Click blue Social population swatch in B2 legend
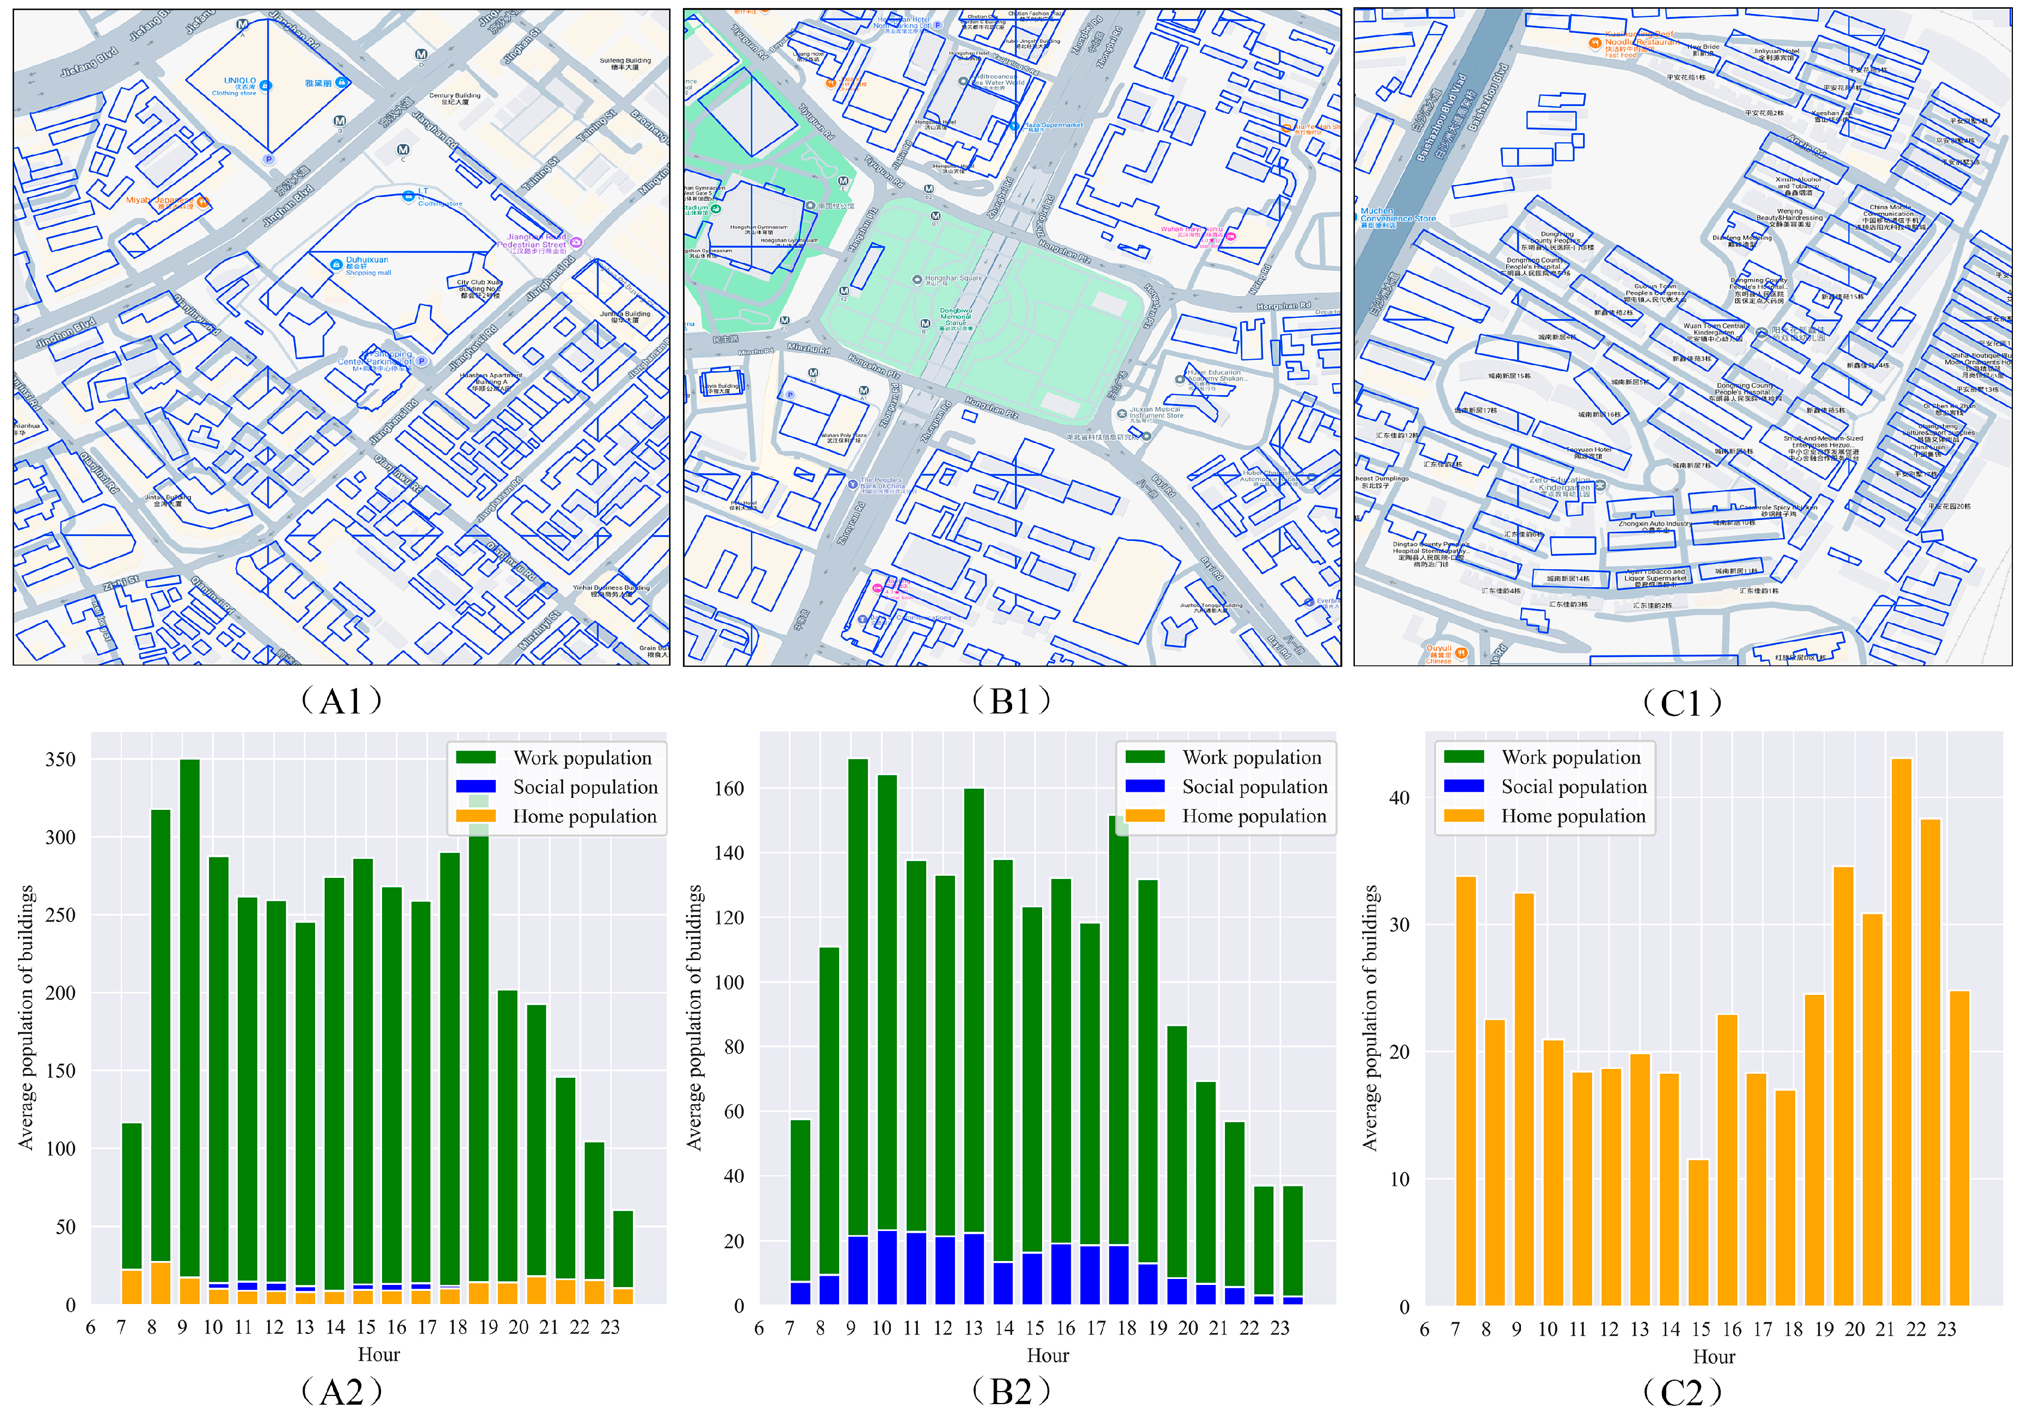The height and width of the screenshot is (1421, 2027). coord(1145,786)
